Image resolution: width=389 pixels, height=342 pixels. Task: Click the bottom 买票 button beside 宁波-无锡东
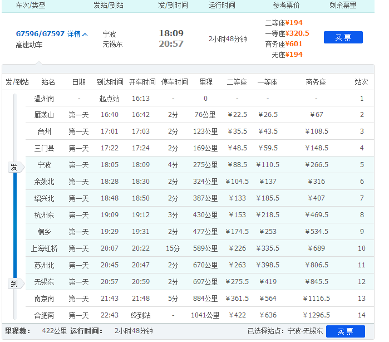coord(346,331)
